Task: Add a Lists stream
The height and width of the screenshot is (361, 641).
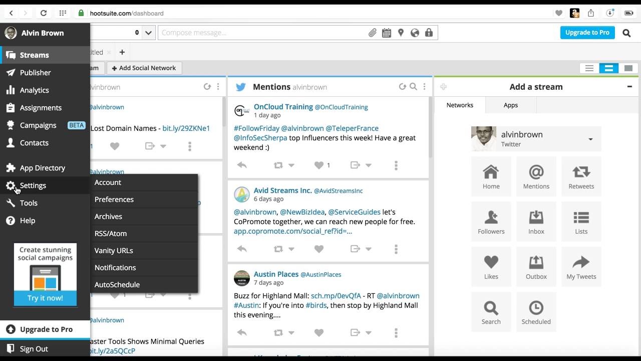Action: click(x=581, y=222)
